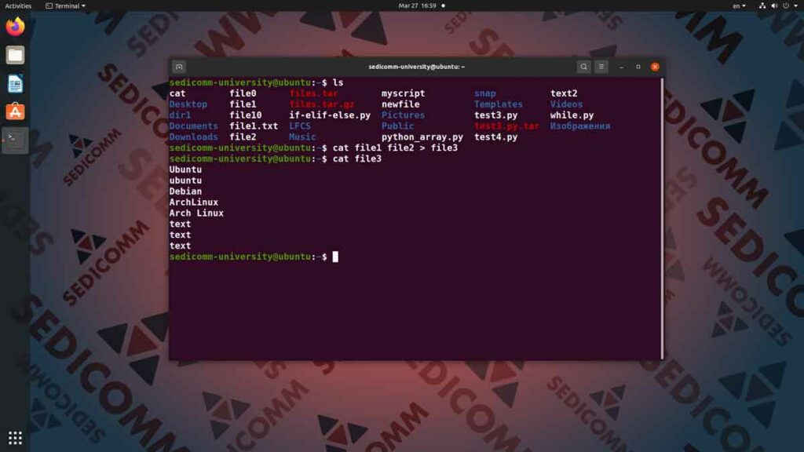Click 'test3.py' file name
The image size is (804, 452).
[x=496, y=115]
